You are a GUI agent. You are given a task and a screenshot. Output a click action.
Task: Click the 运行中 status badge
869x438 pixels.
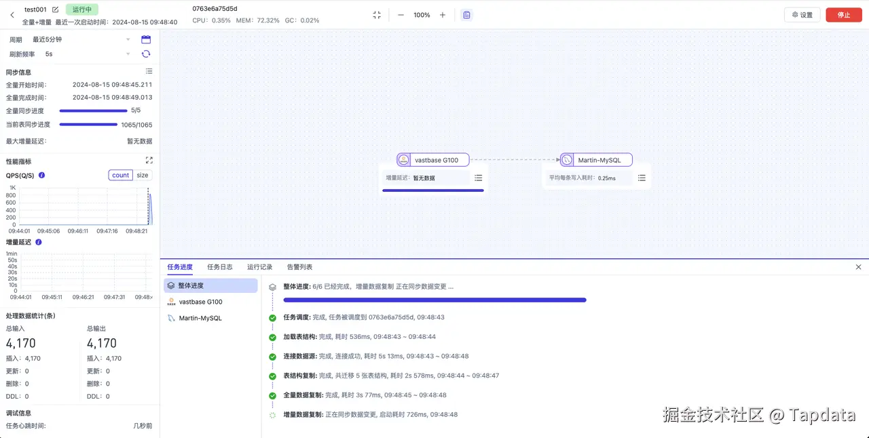tap(82, 9)
